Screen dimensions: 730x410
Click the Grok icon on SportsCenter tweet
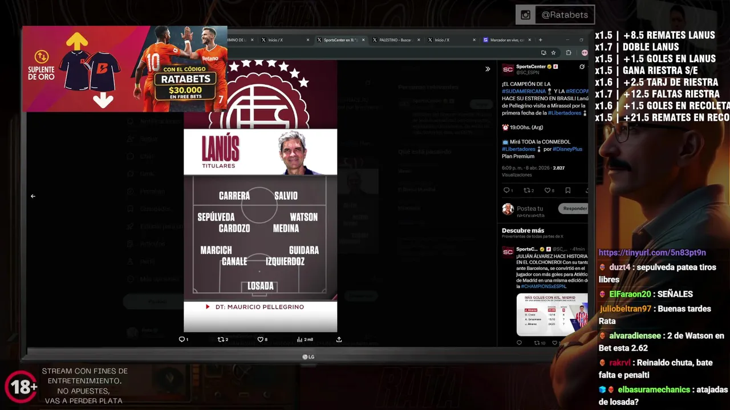coord(582,67)
